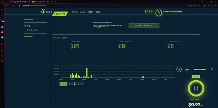Click the send flow arrow icon
Image resolution: width=218 pixels, height=108 pixels.
point(197,6)
